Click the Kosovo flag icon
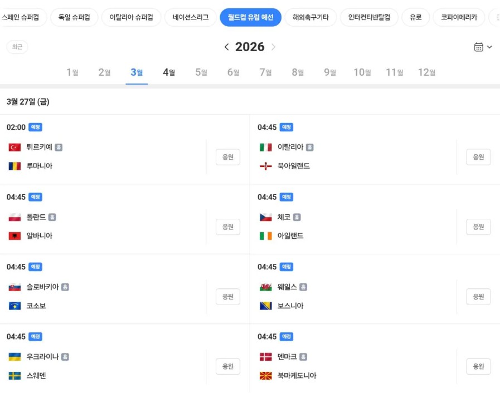 pos(16,305)
